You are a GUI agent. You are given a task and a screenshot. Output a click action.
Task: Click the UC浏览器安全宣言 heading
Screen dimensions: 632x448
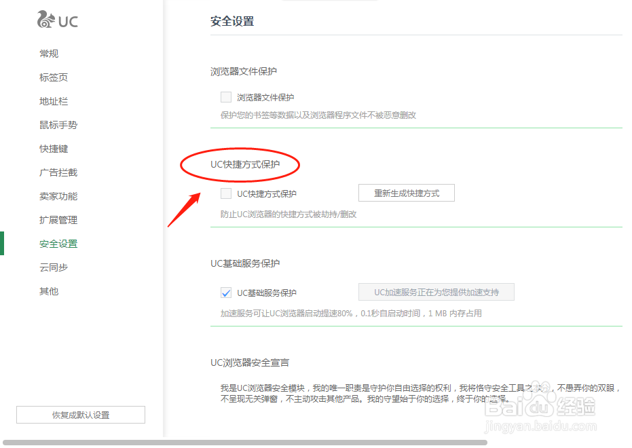[250, 362]
